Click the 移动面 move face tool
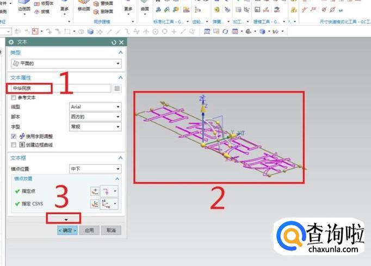Image resolution: width=371 pixels, height=266 pixels. click(84, 6)
